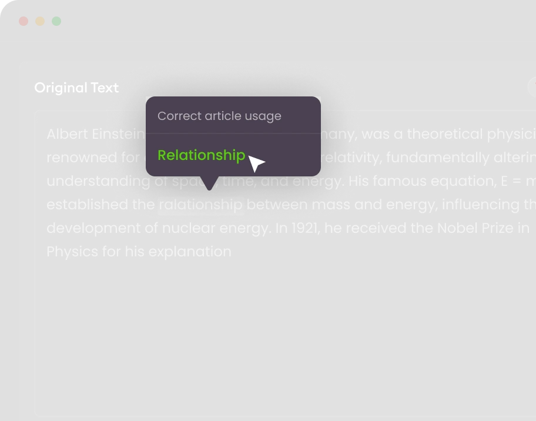The width and height of the screenshot is (536, 421).
Task: Click the green maximize window dot
Action: point(56,22)
